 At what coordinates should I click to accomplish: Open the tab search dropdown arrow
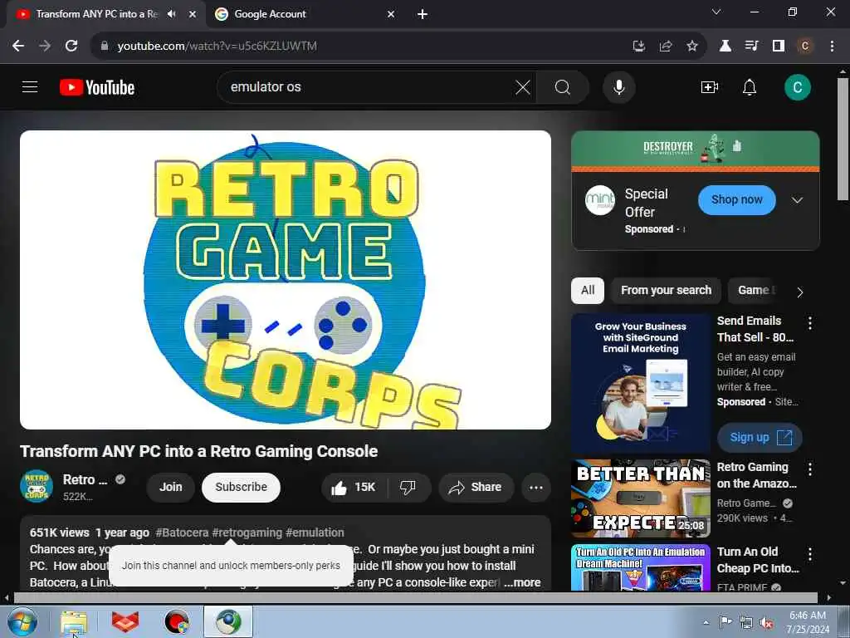point(716,12)
